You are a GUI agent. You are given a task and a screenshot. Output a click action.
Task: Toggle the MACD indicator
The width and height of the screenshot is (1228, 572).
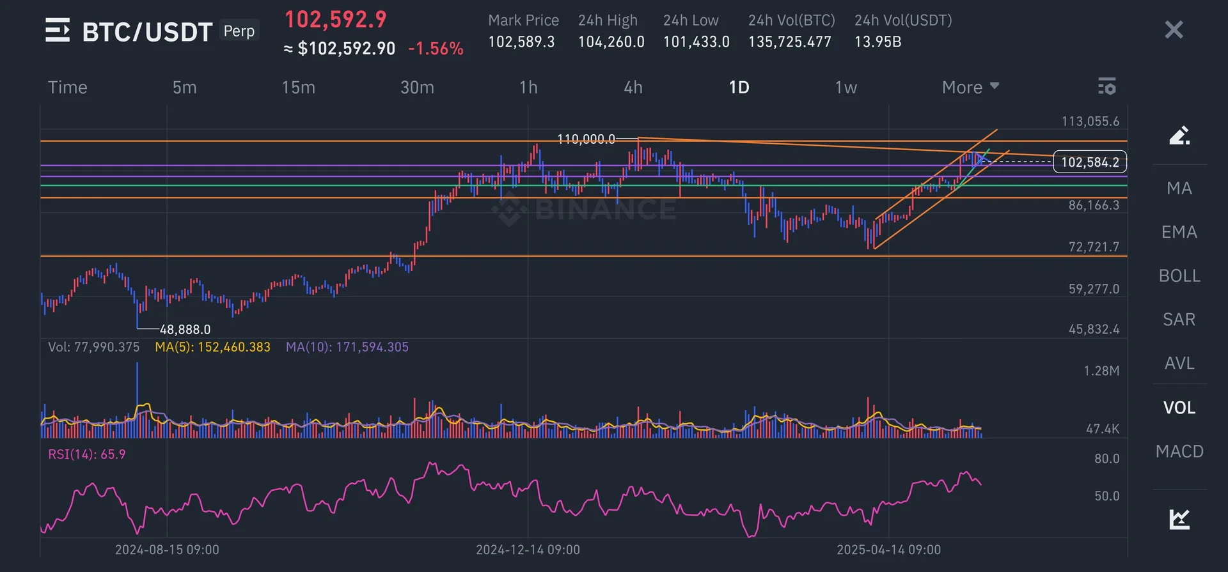click(1179, 451)
